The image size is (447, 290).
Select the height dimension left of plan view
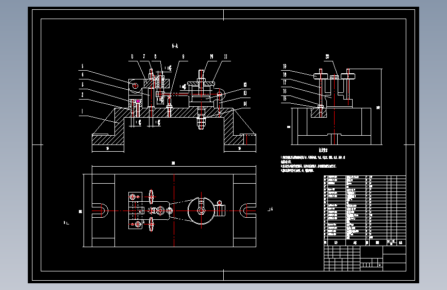[80, 212]
